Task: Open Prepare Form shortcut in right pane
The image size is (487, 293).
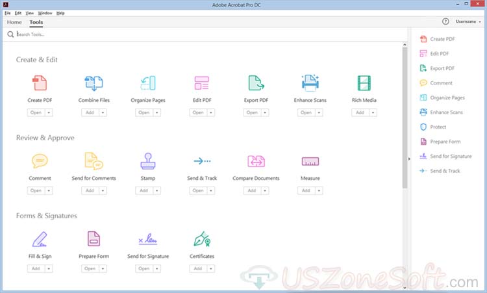Action: [440, 142]
